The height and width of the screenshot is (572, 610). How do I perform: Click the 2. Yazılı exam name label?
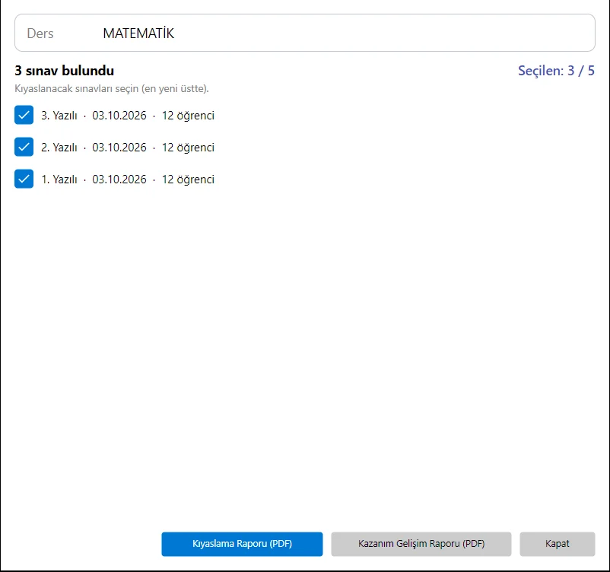click(x=59, y=148)
